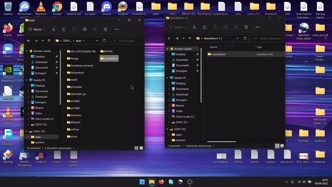The height and width of the screenshot is (187, 332).
Task: Delete selection in the Mandelbrot-1.3 window
Action: click(246, 27)
